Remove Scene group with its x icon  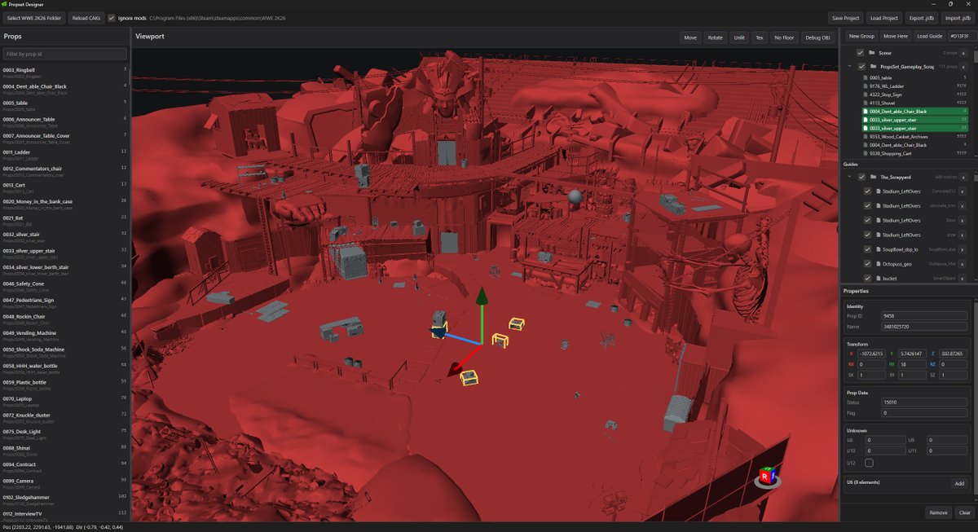(x=963, y=53)
